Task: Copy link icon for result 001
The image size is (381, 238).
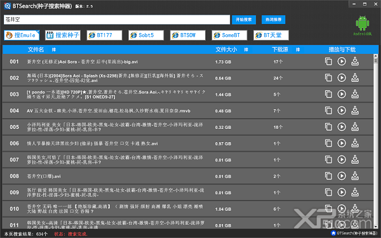Action: [328, 62]
